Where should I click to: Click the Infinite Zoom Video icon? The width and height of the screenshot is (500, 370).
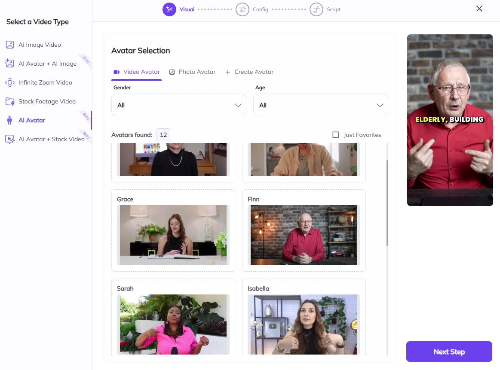point(10,82)
